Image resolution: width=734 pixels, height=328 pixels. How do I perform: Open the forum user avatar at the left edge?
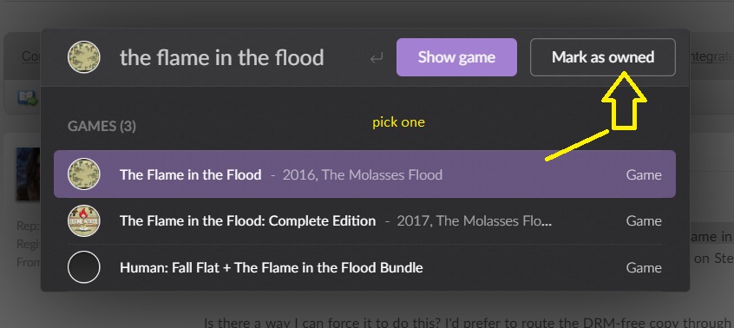point(28,174)
